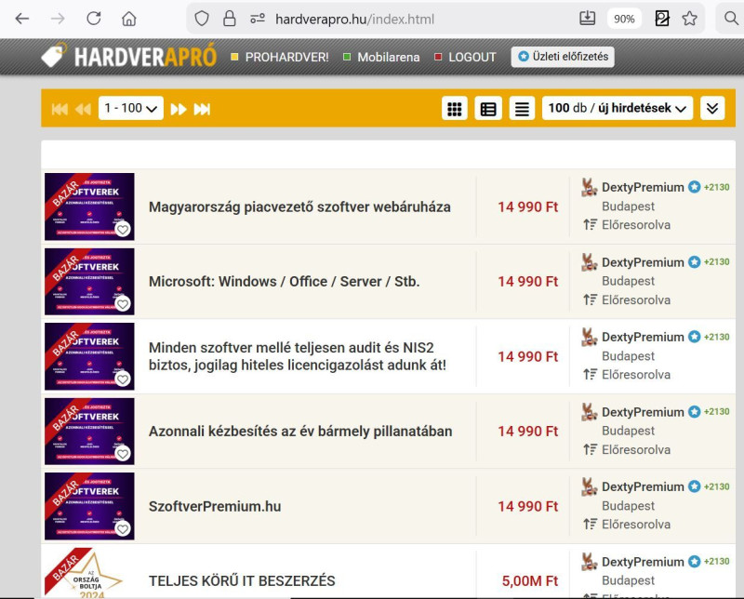Click the hardverapro.hu address bar URL
This screenshot has width=744, height=599.
[x=354, y=19]
